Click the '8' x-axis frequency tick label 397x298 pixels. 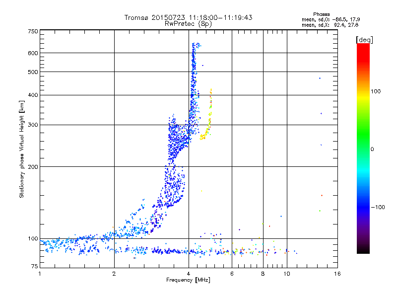pyautogui.click(x=263, y=274)
